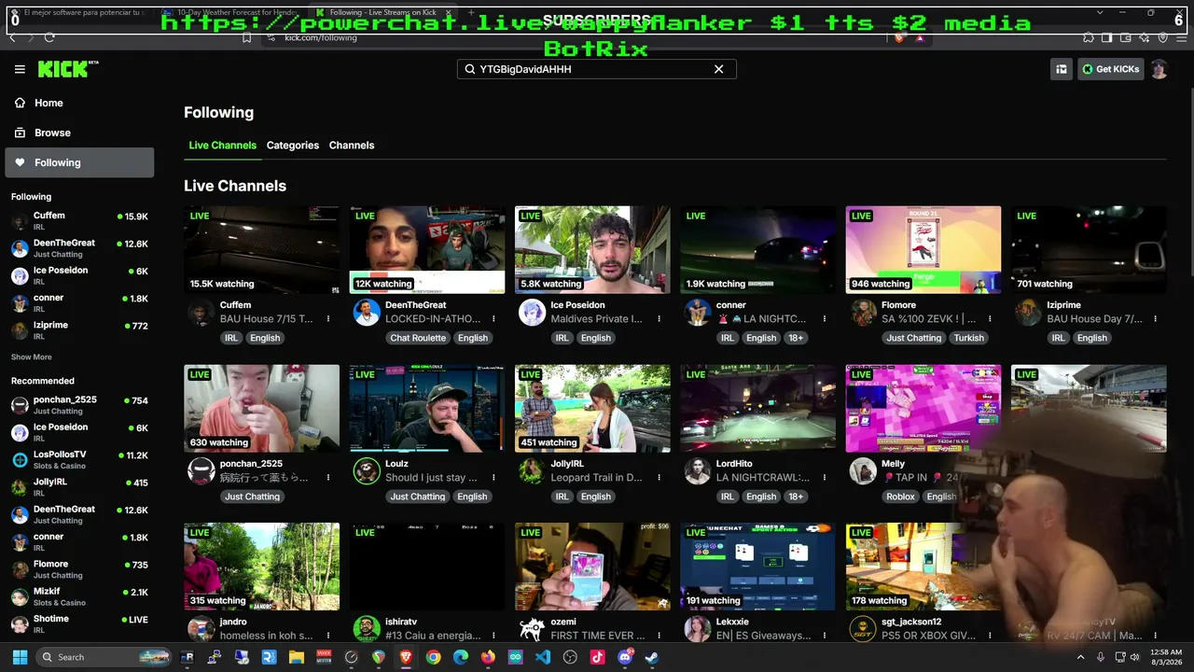Open the Windows Start menu
The width and height of the screenshot is (1194, 672).
coord(20,657)
